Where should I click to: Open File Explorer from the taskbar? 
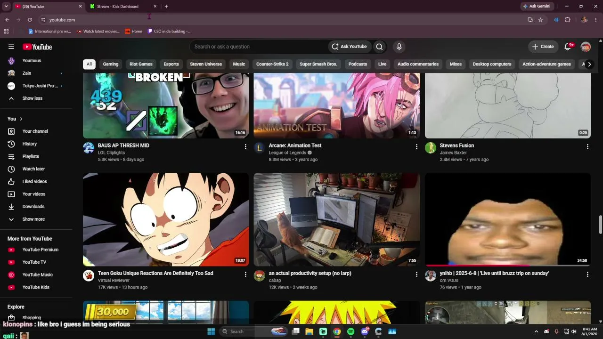[x=310, y=331]
